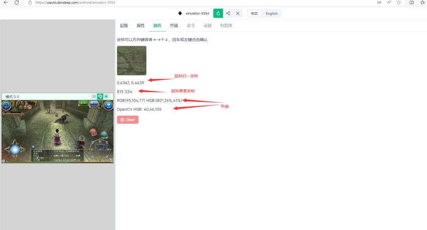The image size is (427, 230).
Task: Click the list mode icon above device screen
Action: click(94, 97)
